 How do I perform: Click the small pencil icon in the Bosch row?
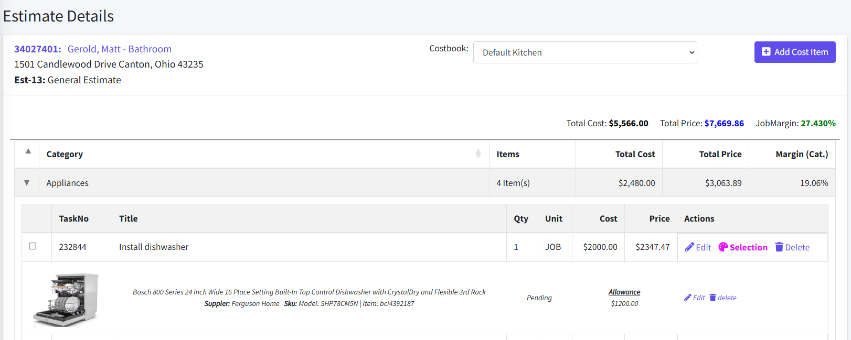[x=688, y=298]
